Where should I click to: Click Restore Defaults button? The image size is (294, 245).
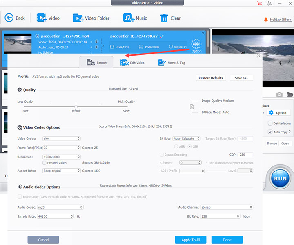211,78
